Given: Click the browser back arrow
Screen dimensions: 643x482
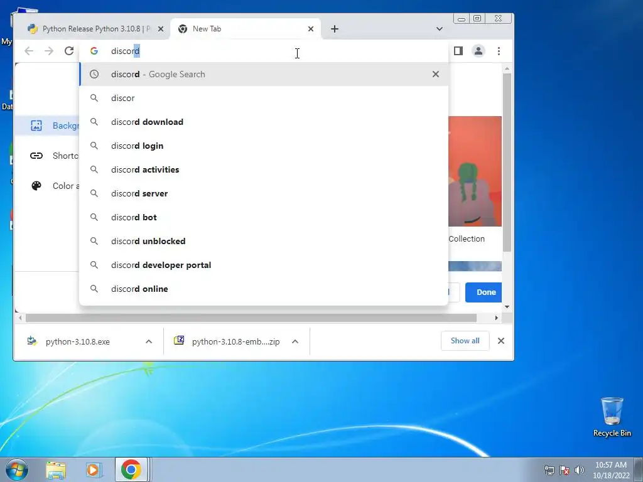Looking at the screenshot, I should 29,51.
